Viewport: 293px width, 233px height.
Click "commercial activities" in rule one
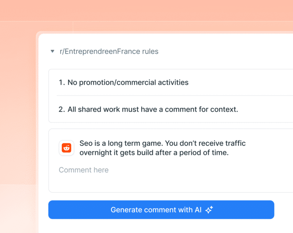[x=153, y=82]
